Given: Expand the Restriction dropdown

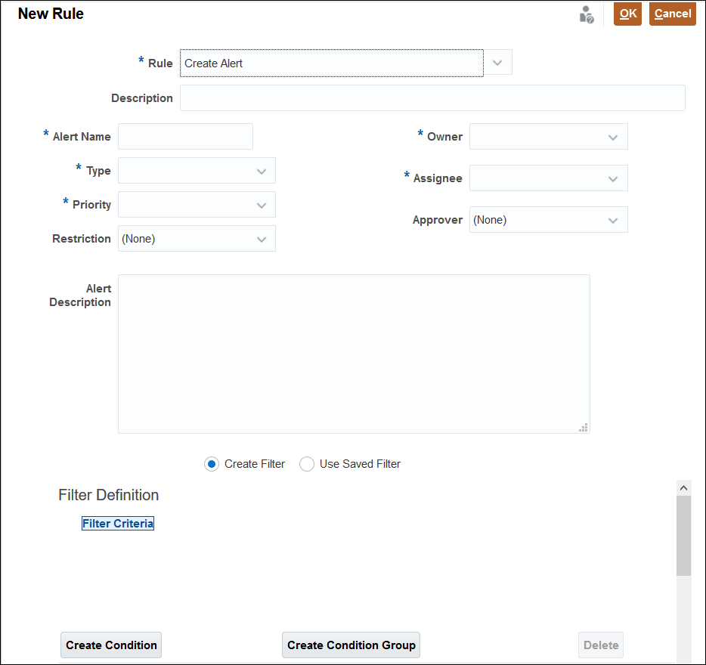Looking at the screenshot, I should coord(262,239).
